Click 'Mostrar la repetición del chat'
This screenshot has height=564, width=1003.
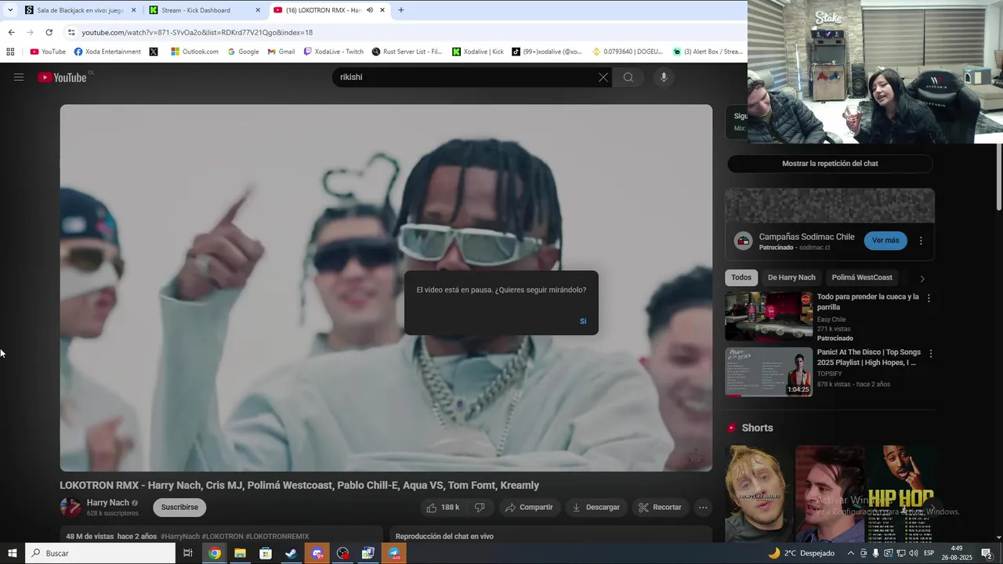point(830,164)
